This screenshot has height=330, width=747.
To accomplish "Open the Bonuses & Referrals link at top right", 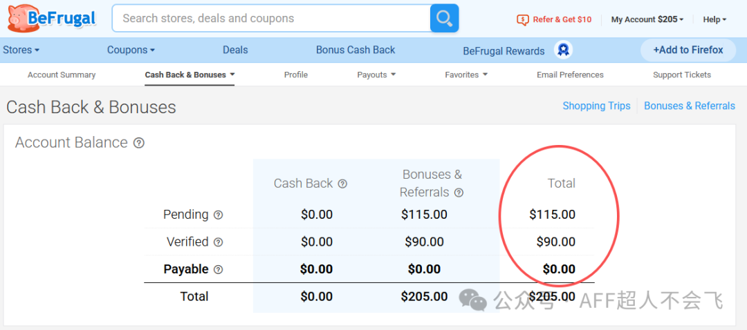I will [690, 106].
